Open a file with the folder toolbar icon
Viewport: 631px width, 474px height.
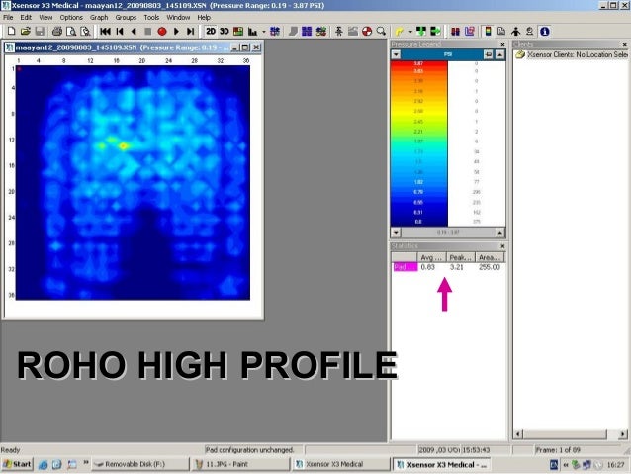(x=26, y=31)
